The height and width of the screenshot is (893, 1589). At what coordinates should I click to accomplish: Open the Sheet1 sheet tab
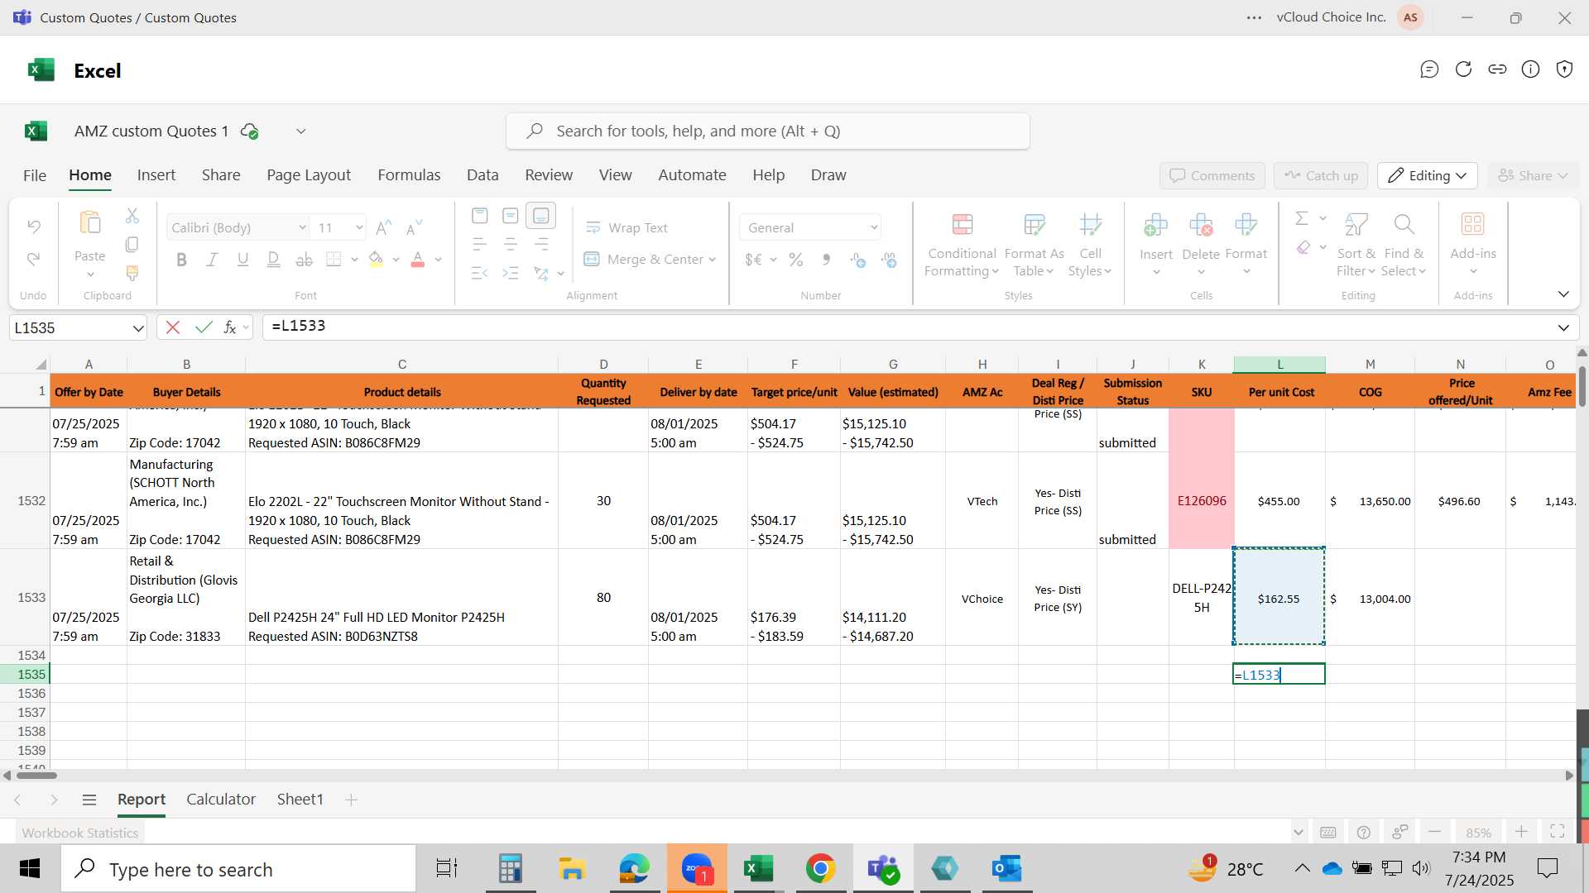[x=300, y=800]
